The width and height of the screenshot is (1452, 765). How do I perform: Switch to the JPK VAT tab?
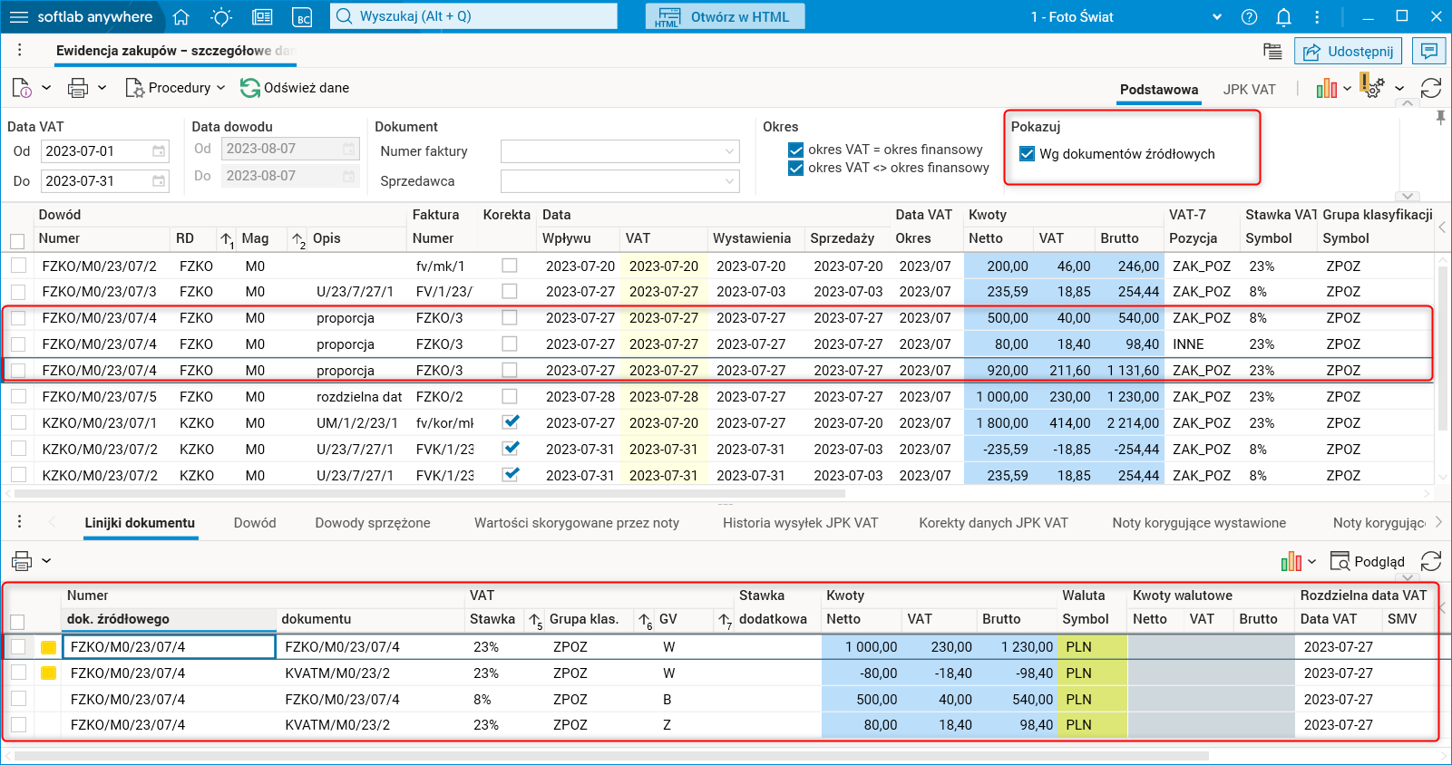pyautogui.click(x=1249, y=90)
